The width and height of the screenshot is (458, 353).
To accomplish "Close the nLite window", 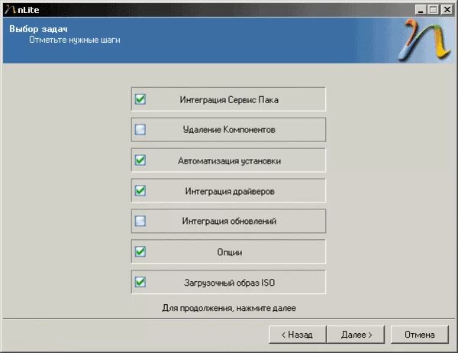I will coord(447,10).
